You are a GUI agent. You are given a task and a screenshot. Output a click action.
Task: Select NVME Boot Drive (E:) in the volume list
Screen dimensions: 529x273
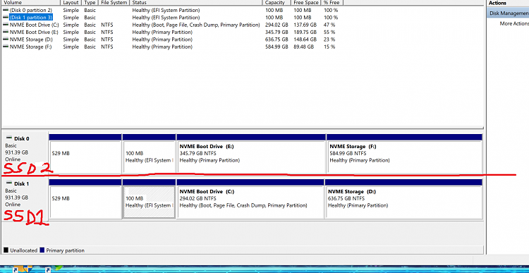pos(34,32)
